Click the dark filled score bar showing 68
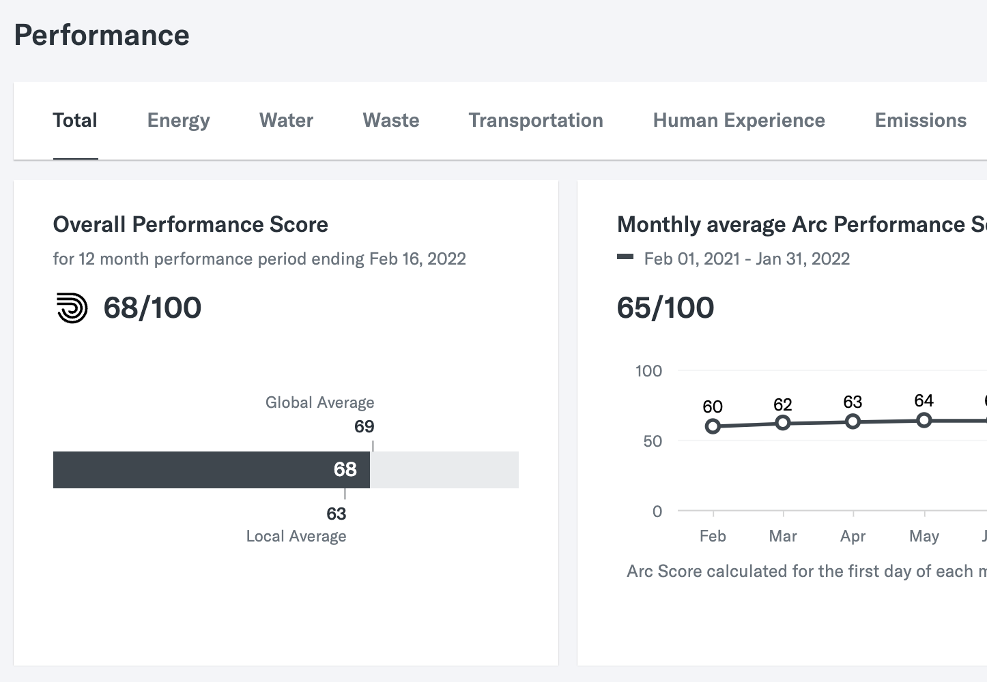Viewport: 987px width, 682px height. (x=212, y=469)
